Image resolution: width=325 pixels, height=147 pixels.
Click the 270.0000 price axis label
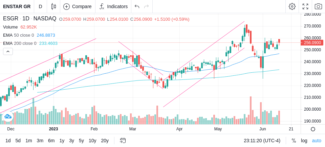(x=312, y=26)
